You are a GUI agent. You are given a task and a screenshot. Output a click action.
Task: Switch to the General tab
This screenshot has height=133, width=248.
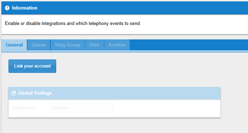(14, 45)
